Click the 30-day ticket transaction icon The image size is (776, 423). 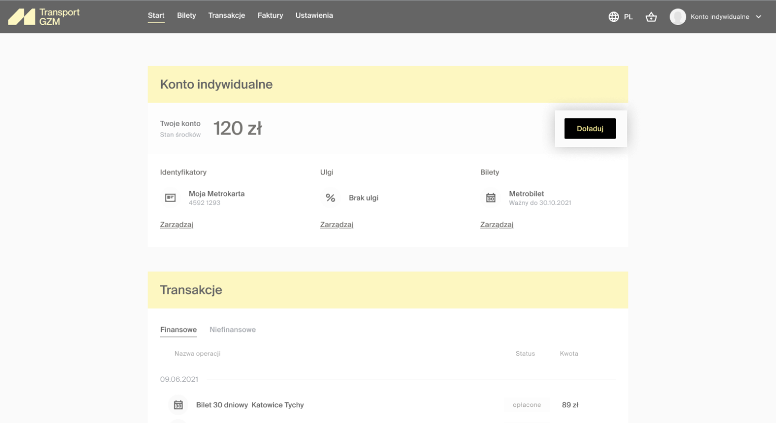pos(178,405)
